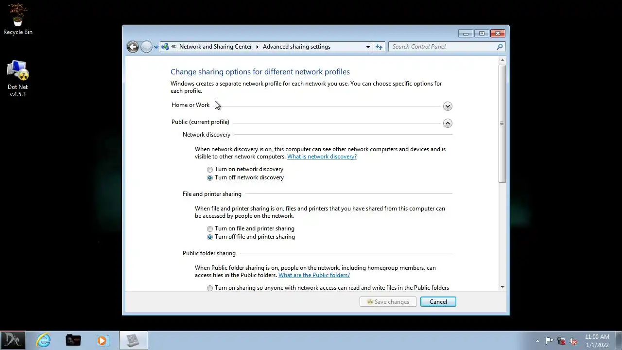The height and width of the screenshot is (350, 622).
Task: Click the File and printer sharing heading
Action: click(212, 194)
